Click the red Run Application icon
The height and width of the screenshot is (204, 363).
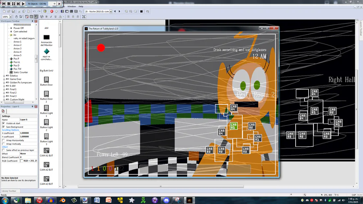(x=52, y=11)
